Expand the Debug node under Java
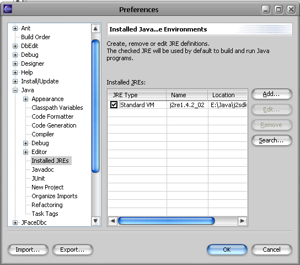 pos(25,143)
